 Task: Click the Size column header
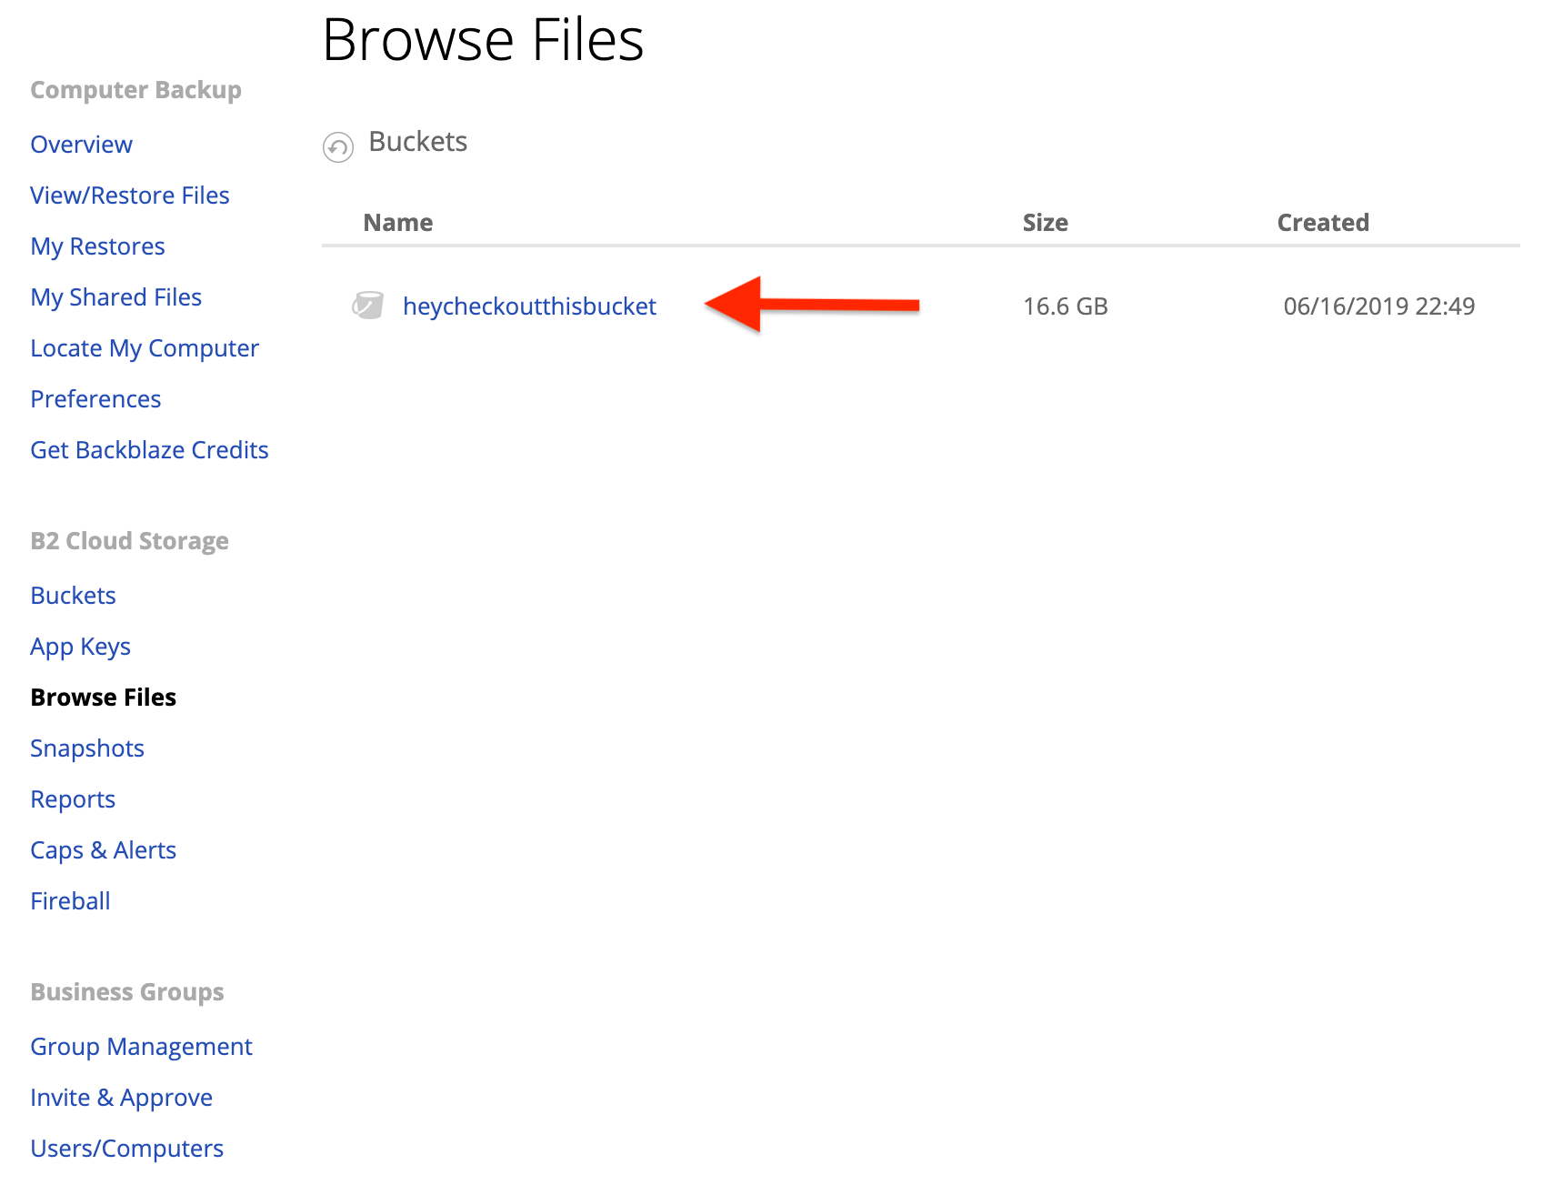point(1045,223)
